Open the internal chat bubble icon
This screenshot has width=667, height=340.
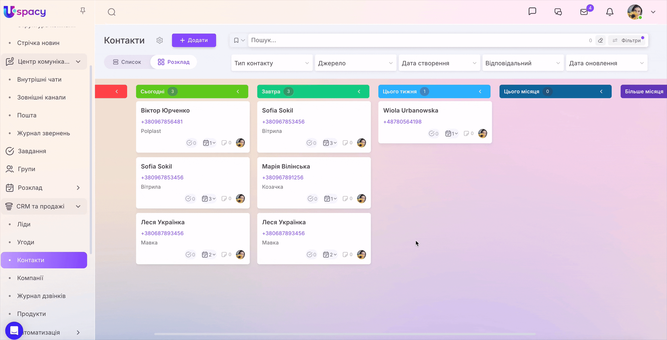tap(532, 11)
